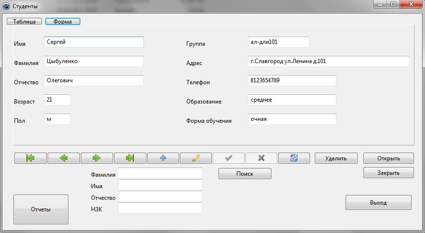
Task: Click the Форма обучения field showing очная
Action: 292,119
